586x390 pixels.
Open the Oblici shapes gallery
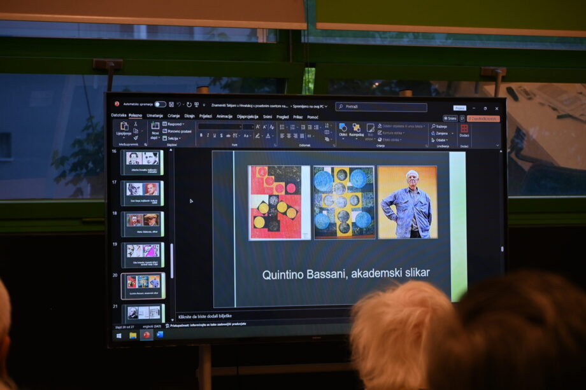click(343, 131)
